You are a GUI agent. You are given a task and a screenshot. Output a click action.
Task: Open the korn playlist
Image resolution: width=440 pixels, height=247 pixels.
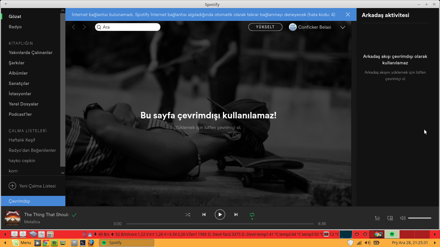[13, 171]
